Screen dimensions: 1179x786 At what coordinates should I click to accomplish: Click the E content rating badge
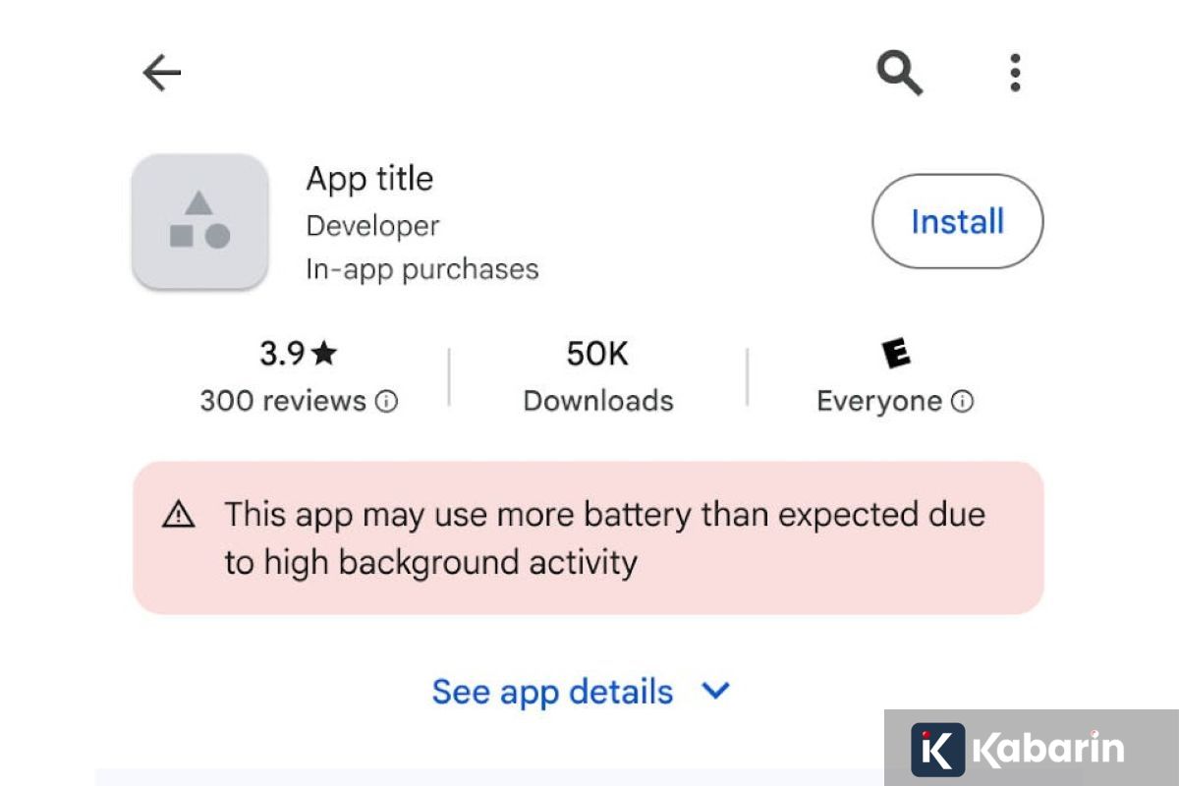pos(895,354)
